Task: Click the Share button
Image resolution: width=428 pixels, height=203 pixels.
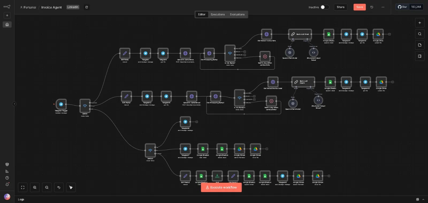Action: click(341, 7)
